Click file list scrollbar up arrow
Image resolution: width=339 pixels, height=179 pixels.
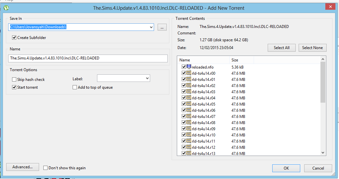click(x=323, y=59)
